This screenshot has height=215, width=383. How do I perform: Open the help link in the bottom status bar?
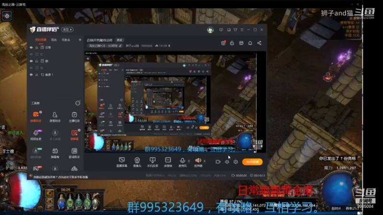[61, 177]
